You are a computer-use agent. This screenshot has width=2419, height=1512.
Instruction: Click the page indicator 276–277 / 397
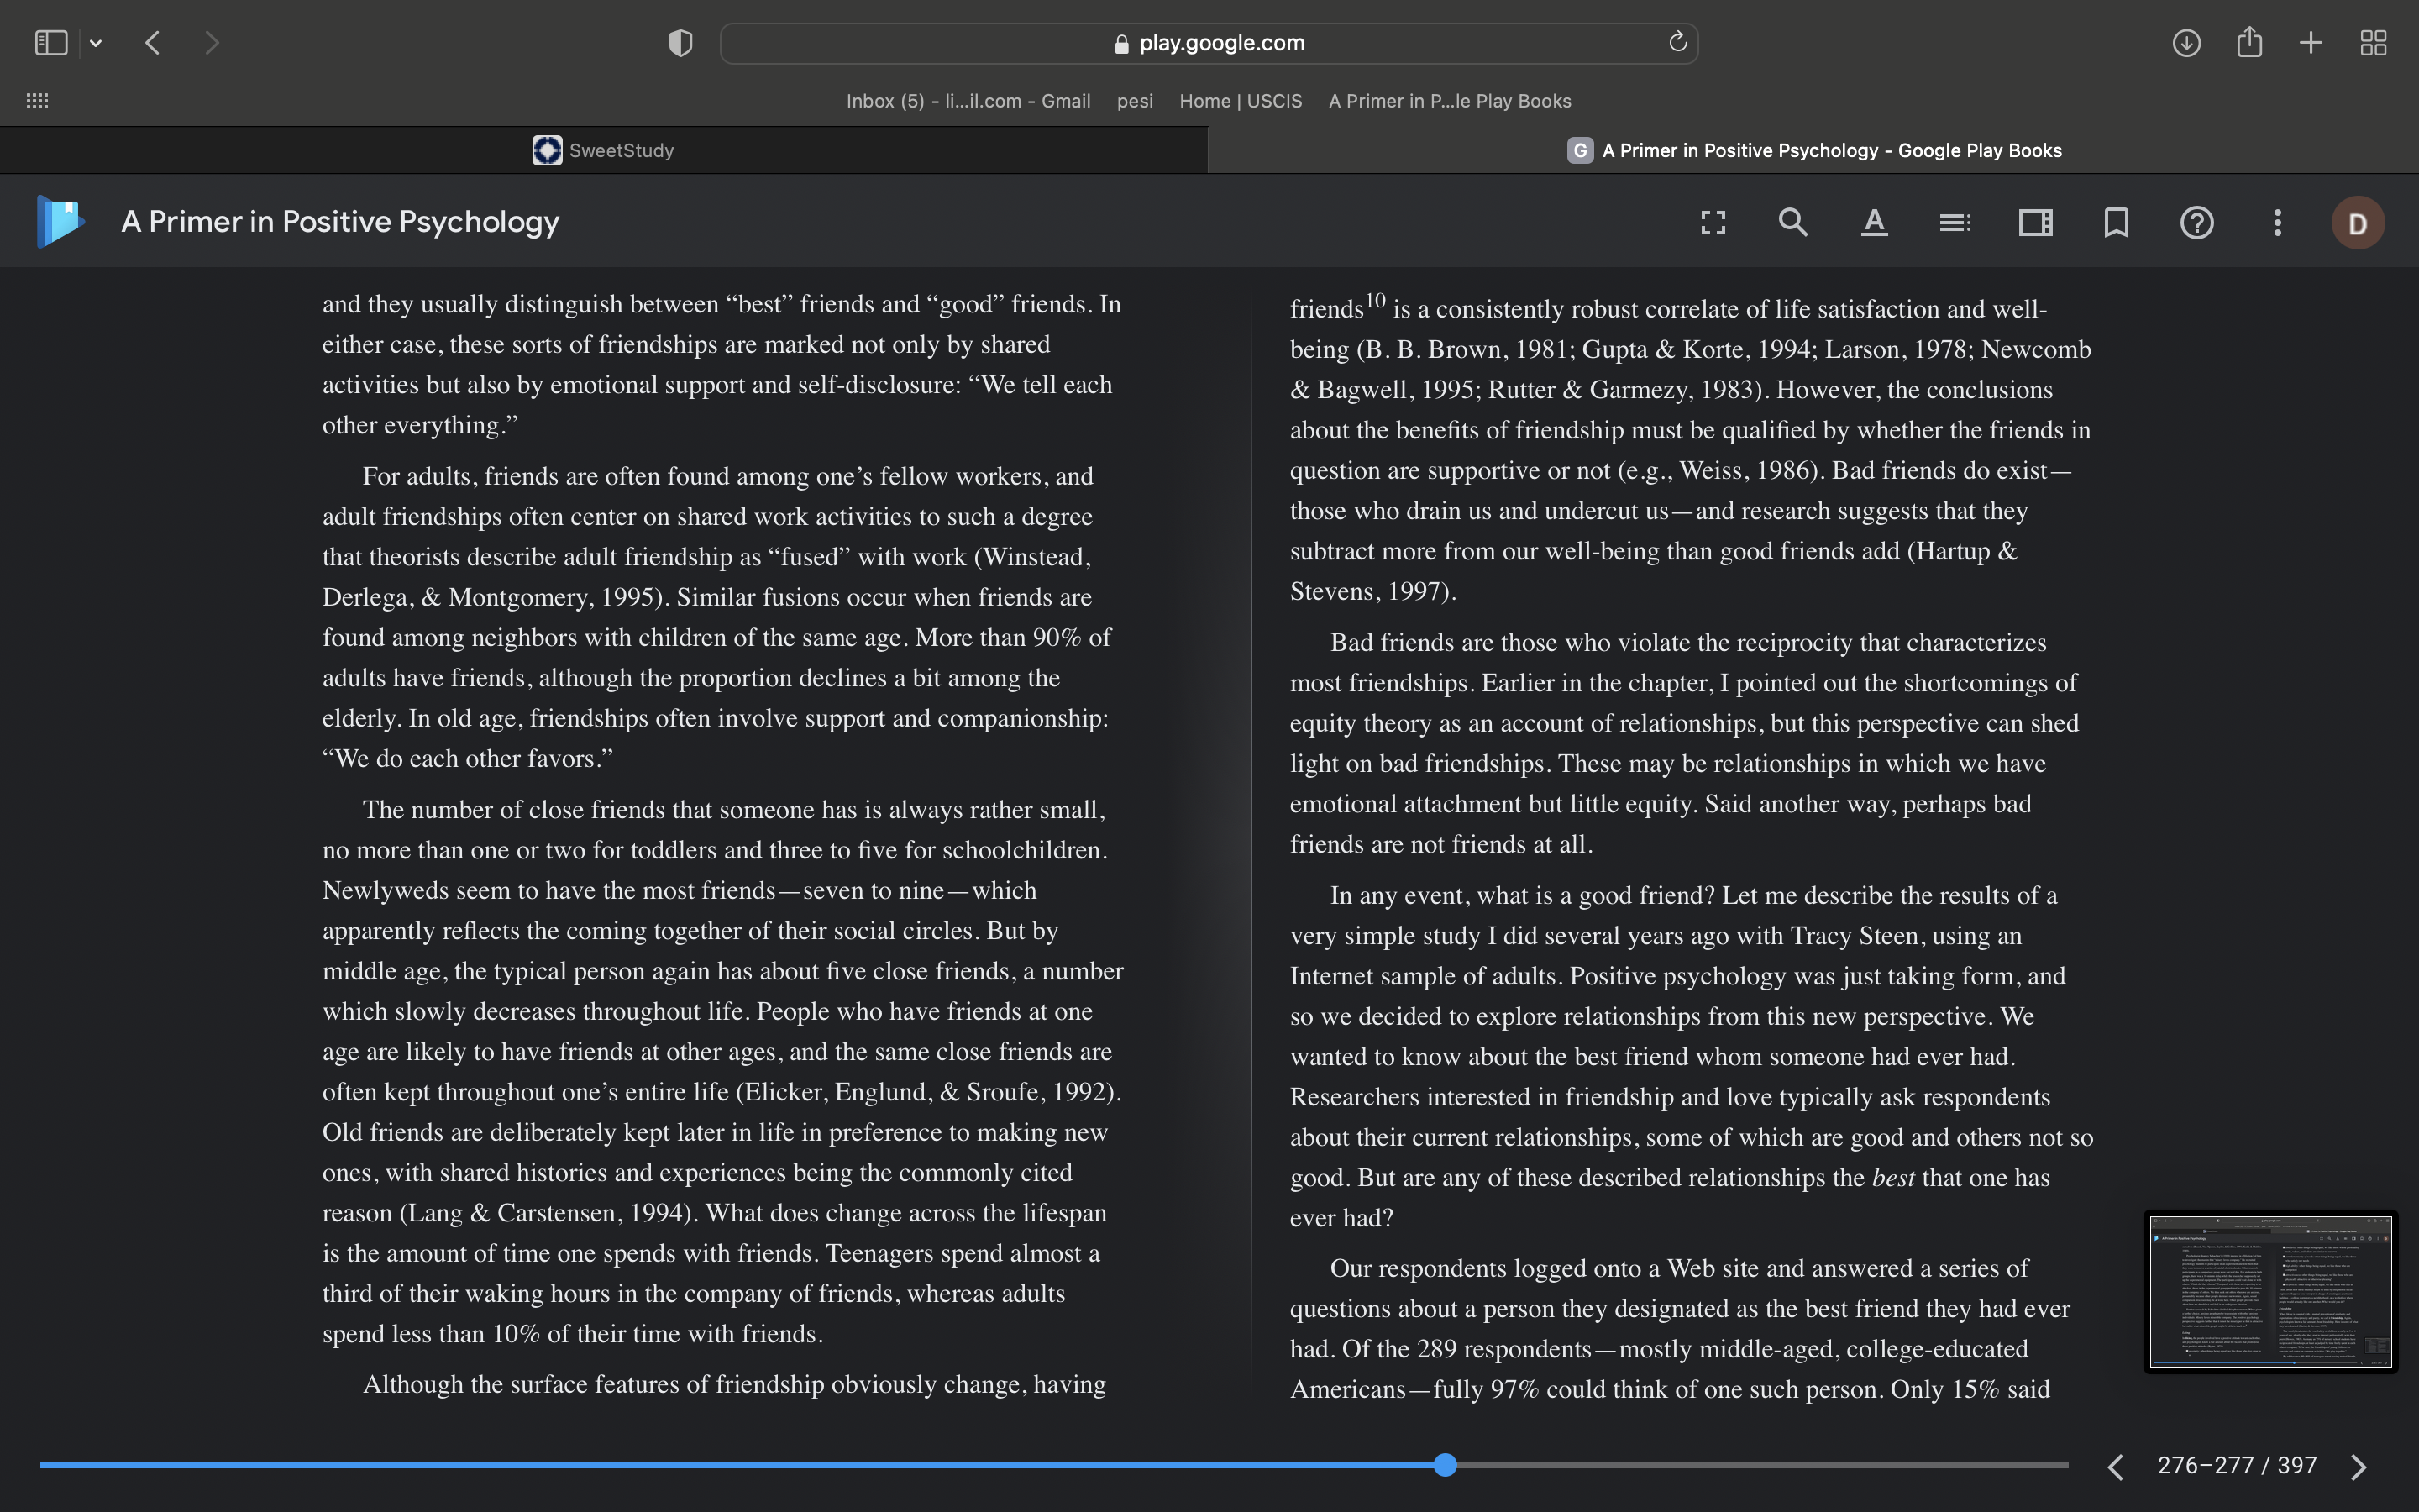(x=2237, y=1465)
